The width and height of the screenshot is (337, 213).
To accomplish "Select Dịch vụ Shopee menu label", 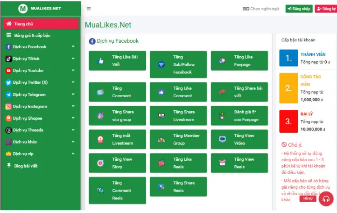I will 28,118.
